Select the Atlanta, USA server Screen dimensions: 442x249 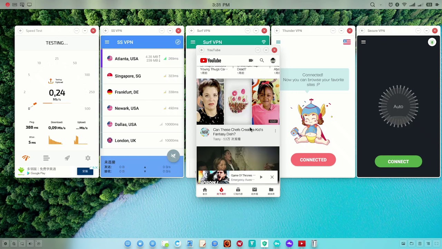142,59
